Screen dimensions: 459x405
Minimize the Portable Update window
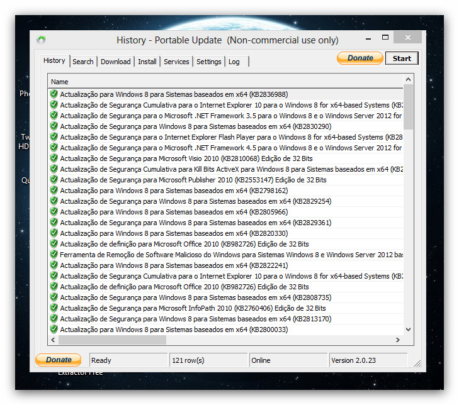click(x=368, y=38)
